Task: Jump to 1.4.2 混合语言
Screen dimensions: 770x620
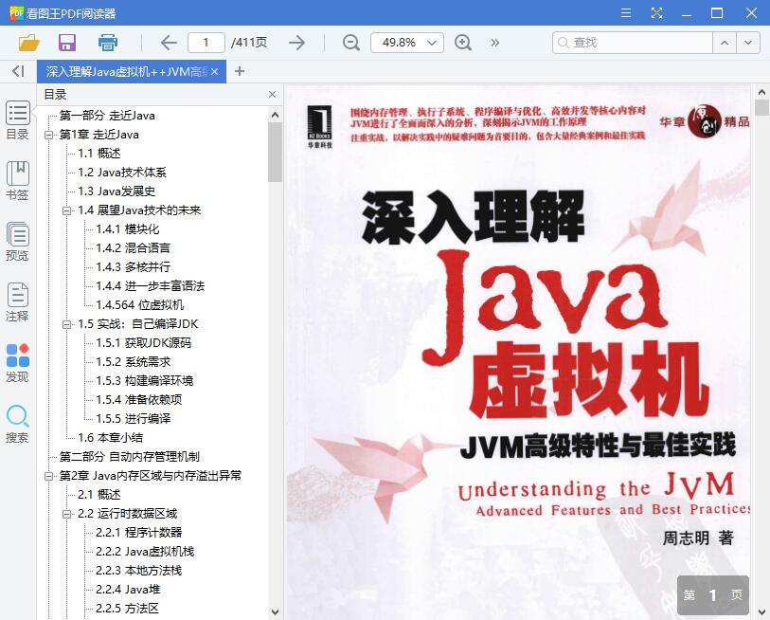Action: [134, 248]
